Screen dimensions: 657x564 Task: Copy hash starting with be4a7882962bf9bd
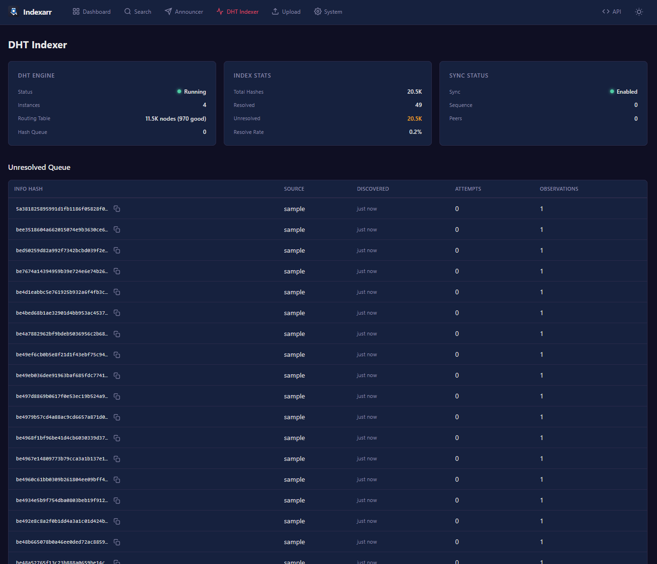(117, 334)
